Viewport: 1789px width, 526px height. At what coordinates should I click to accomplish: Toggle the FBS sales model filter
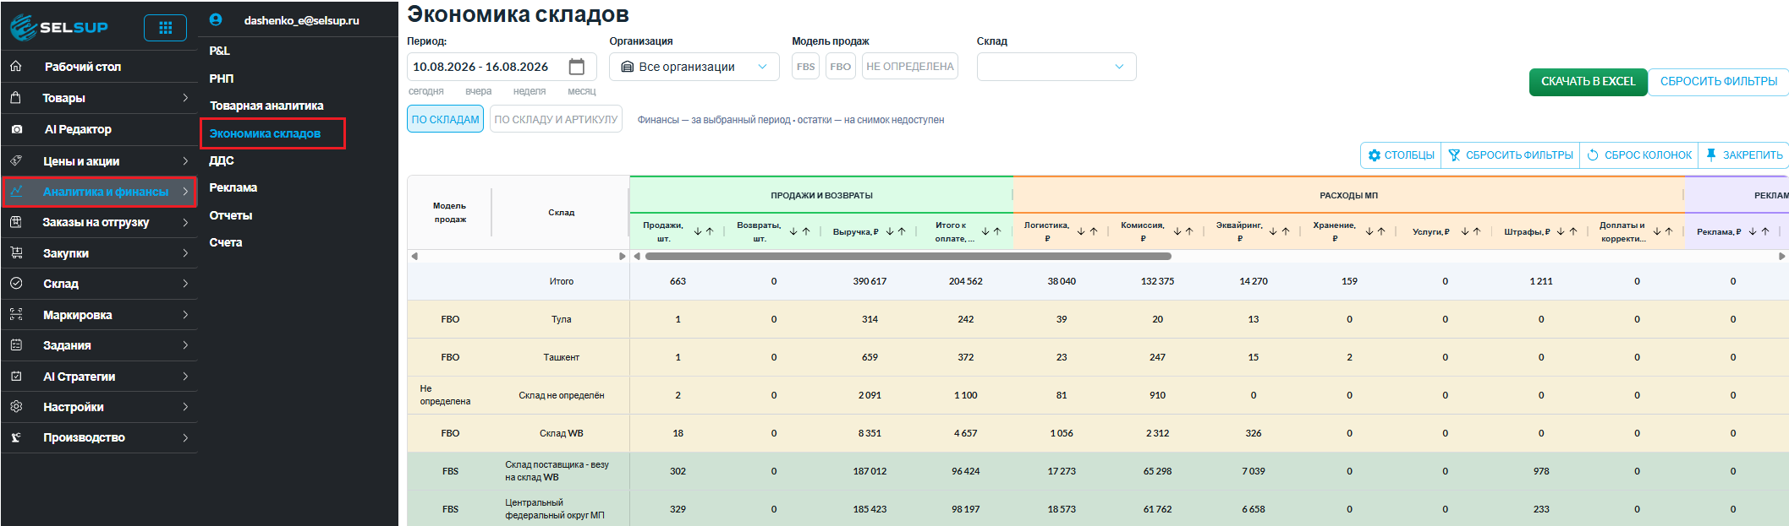pyautogui.click(x=805, y=67)
